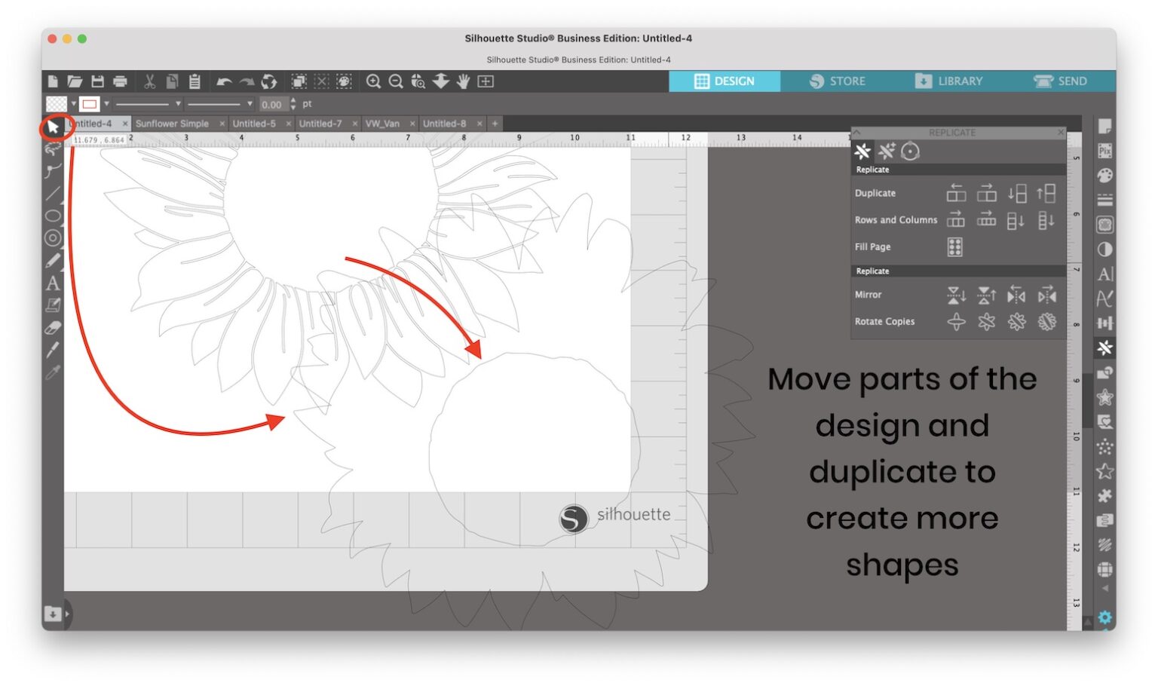Select the Pan Using Hand tool
The image size is (1158, 686).
click(462, 81)
